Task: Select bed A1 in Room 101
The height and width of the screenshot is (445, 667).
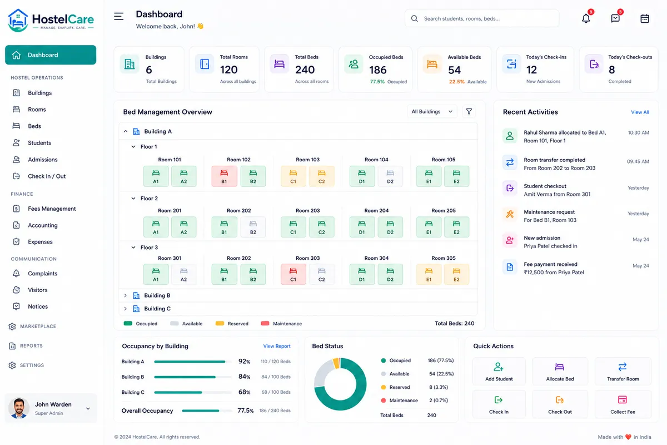Action: click(x=156, y=176)
